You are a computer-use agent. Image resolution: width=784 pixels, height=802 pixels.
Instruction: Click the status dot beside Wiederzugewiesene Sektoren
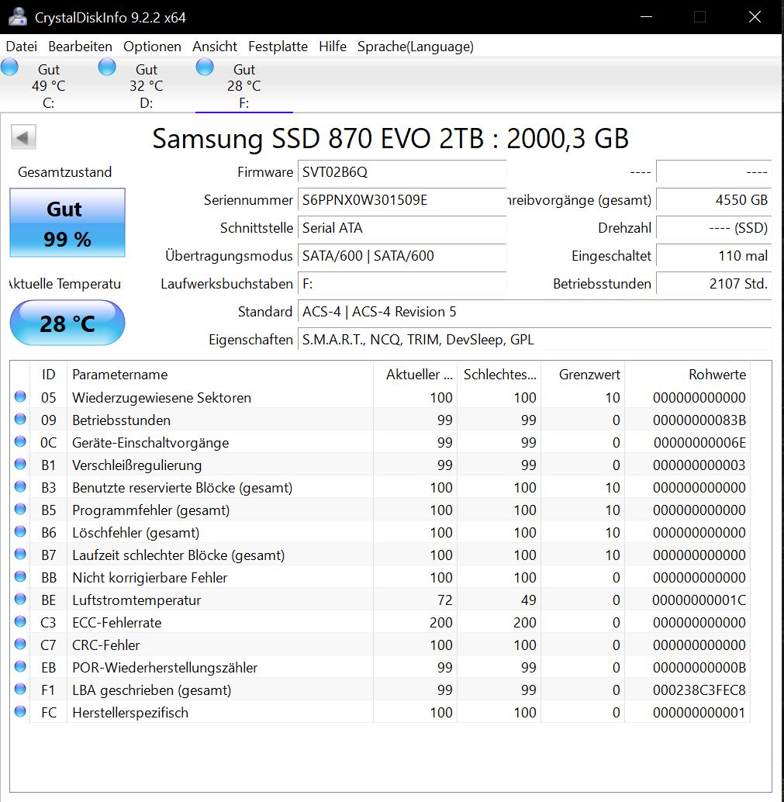click(x=20, y=397)
